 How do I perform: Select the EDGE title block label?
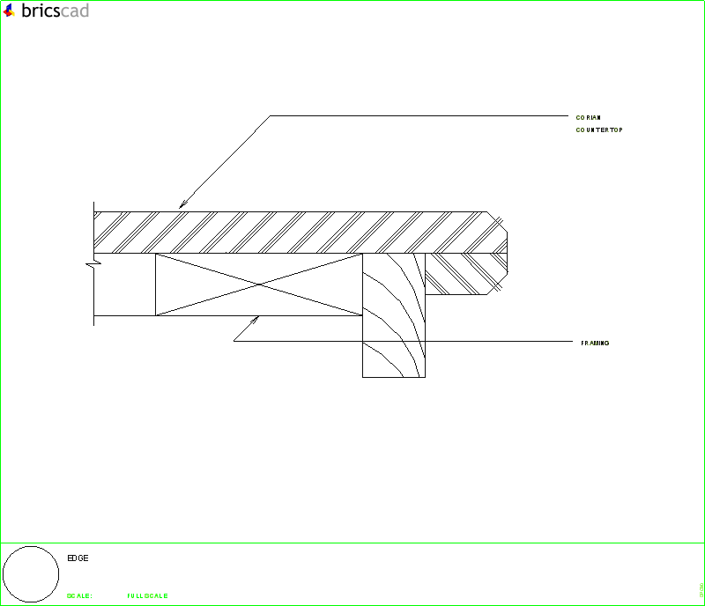pos(78,558)
